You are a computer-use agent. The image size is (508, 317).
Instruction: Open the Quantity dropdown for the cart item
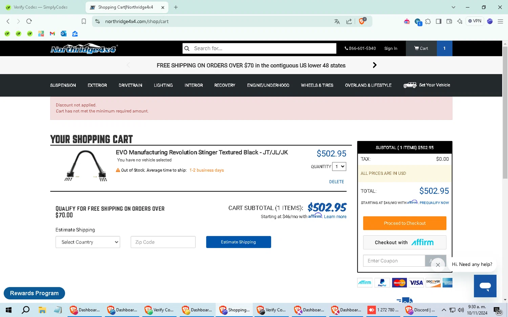point(339,167)
